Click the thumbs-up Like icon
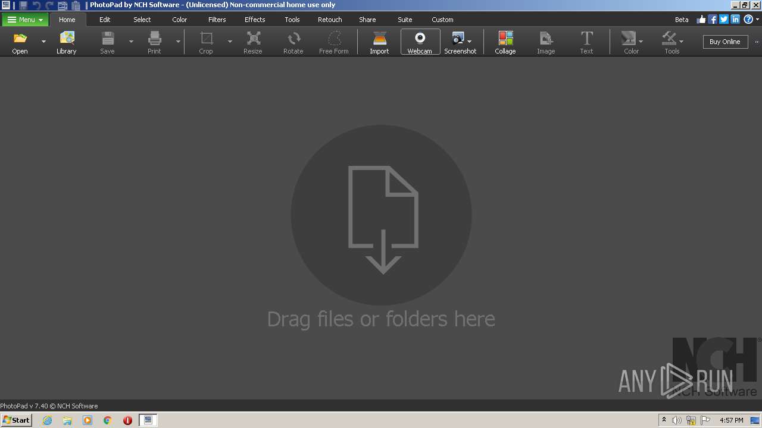The width and height of the screenshot is (762, 428). 701,19
